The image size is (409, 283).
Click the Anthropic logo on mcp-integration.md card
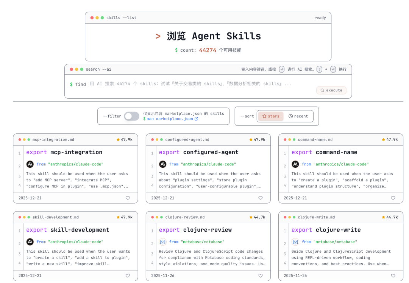coord(30,164)
